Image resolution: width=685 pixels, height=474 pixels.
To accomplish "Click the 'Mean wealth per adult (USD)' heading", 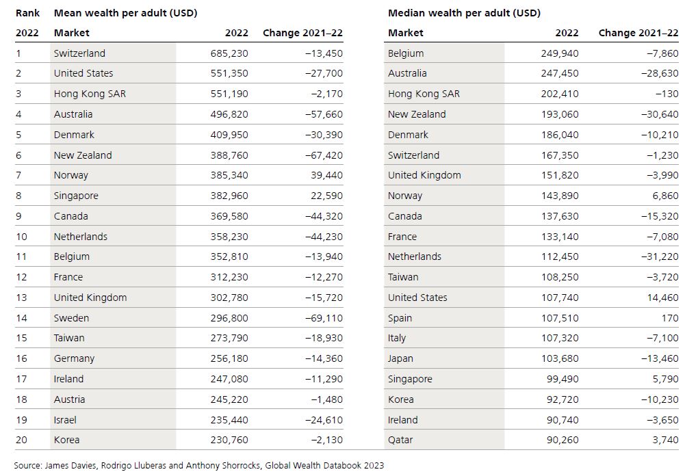I will (x=125, y=13).
